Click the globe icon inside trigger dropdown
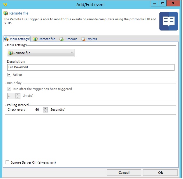 click(10, 53)
